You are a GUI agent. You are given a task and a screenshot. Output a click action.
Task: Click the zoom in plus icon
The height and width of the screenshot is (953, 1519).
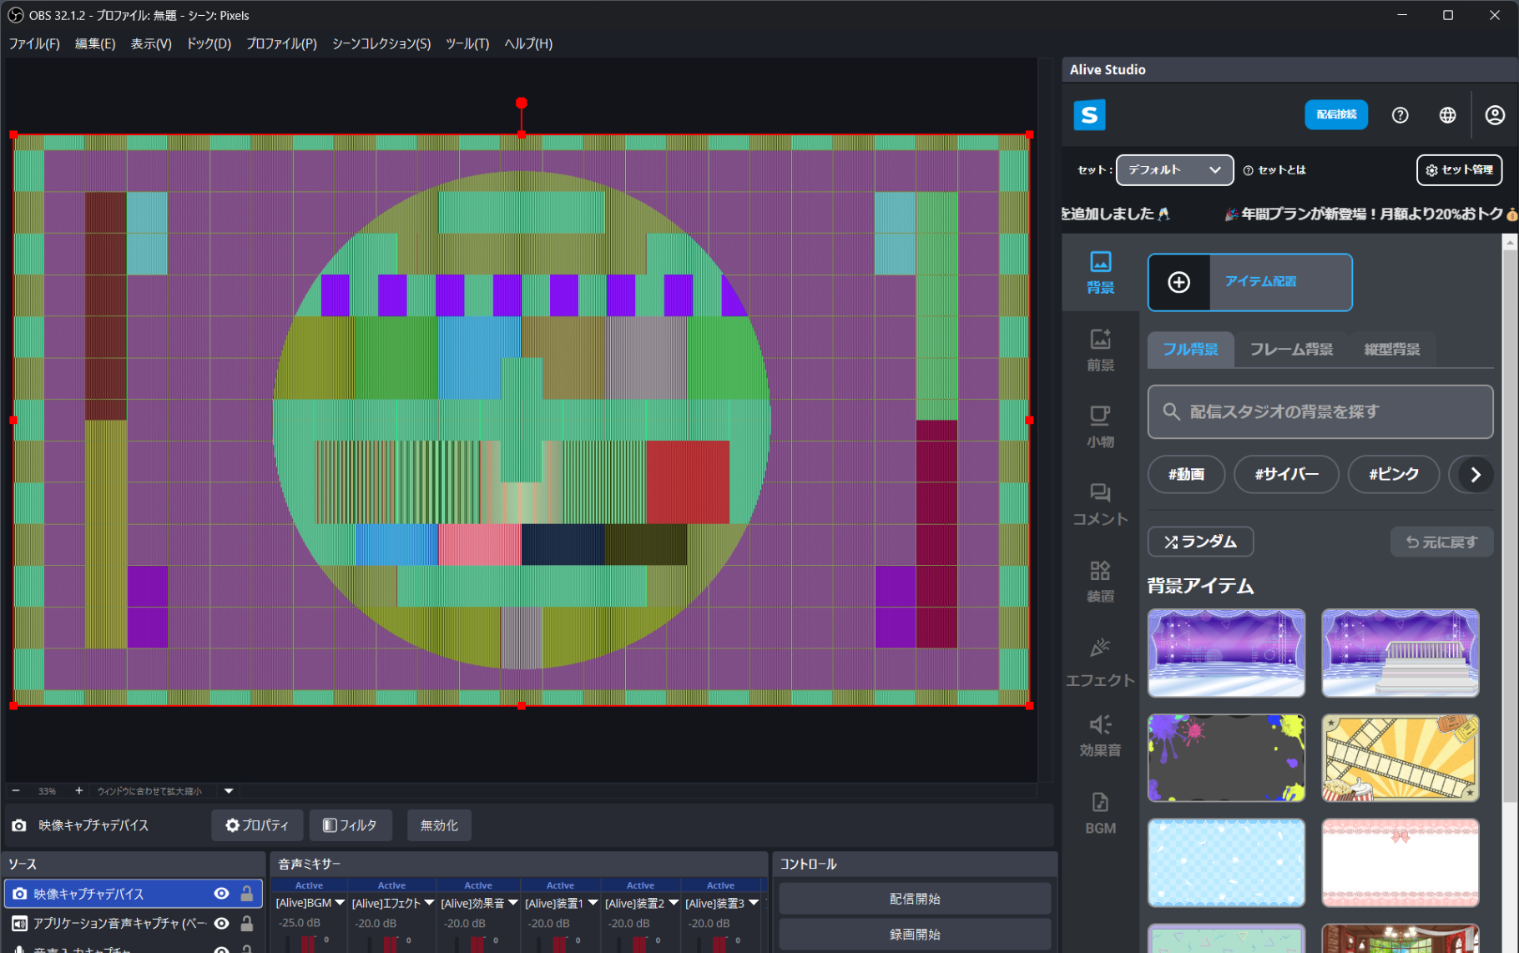click(78, 790)
